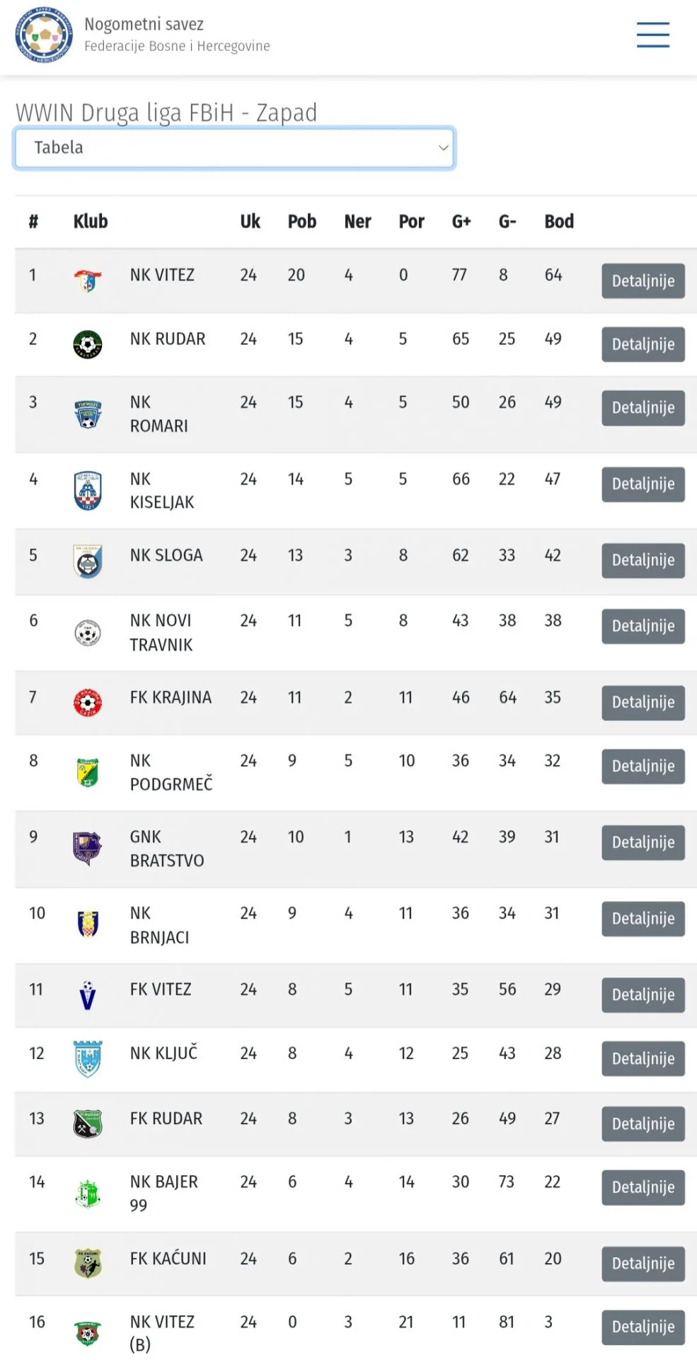Open Detaljnije for NK Vitez (B)
697x1360 pixels.
coord(643,1327)
